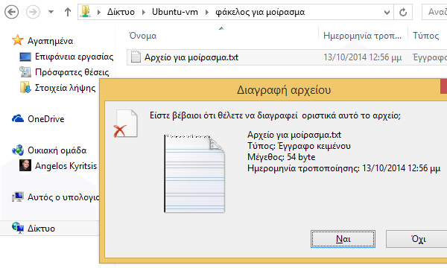Click the Αγαπημένα star icon
Screen dimensions: 447x268
pyautogui.click(x=17, y=40)
